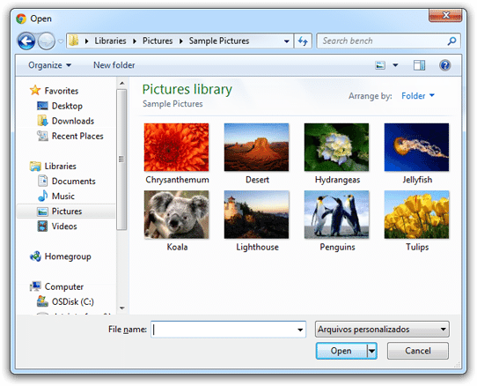Click navigation pane scroll up arrow
This screenshot has height=386, width=477.
click(122, 83)
